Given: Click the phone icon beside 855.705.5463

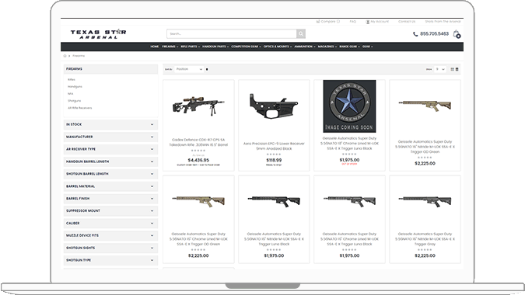Looking at the screenshot, I should click(x=415, y=34).
